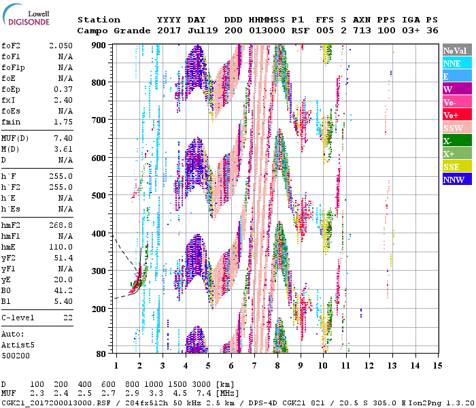This screenshot has width=476, height=408.
Task: Select the X- dark green legend entry
Action: (x=457, y=141)
